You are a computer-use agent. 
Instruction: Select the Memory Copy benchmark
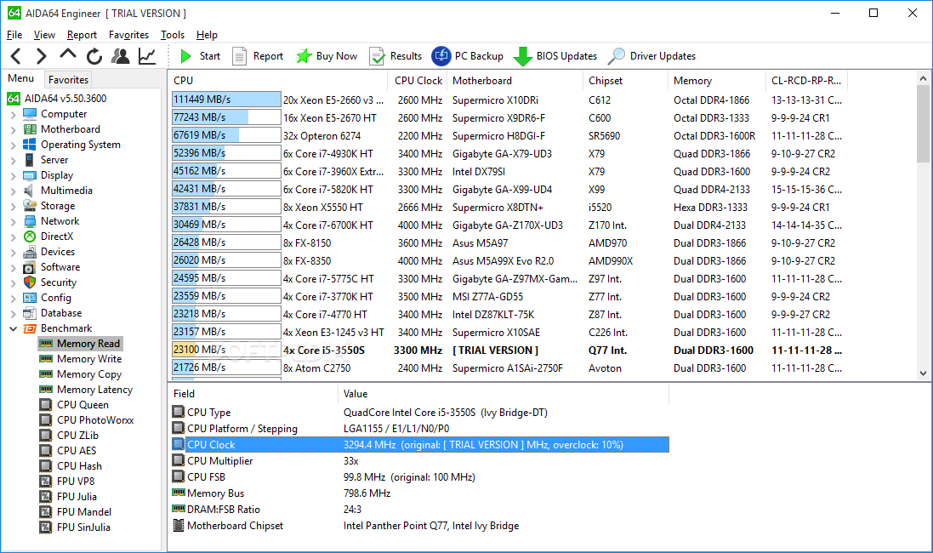pyautogui.click(x=80, y=374)
